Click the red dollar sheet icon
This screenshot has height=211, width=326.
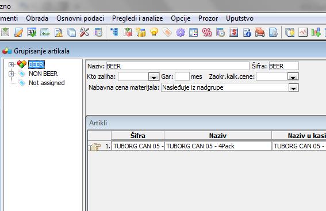pyautogui.click(x=233, y=32)
